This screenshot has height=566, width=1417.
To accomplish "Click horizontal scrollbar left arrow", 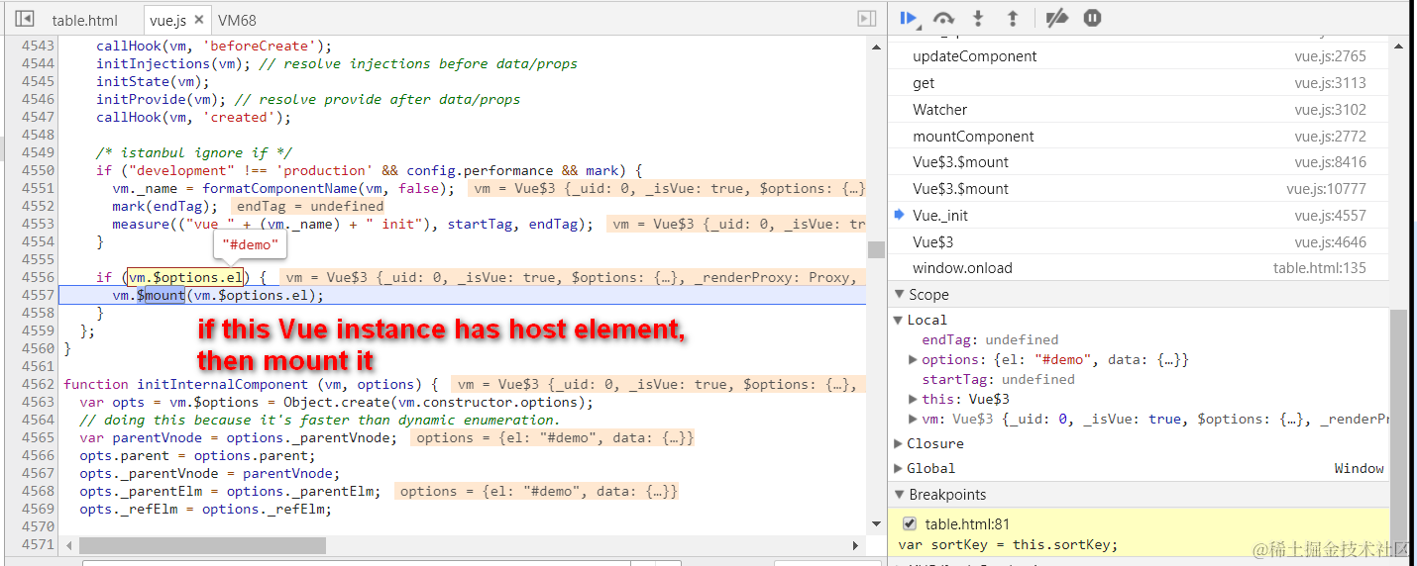I will [68, 545].
